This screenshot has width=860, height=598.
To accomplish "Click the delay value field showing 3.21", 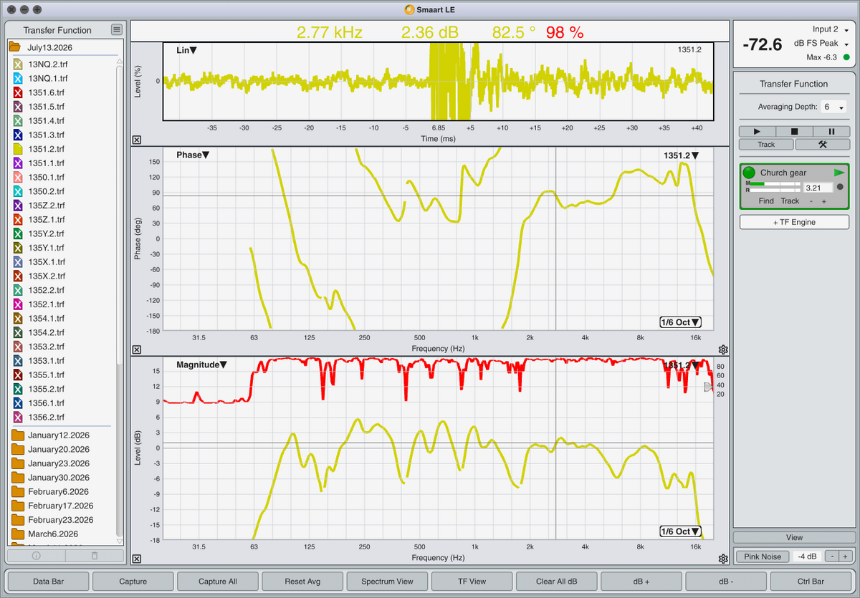I will tap(818, 188).
